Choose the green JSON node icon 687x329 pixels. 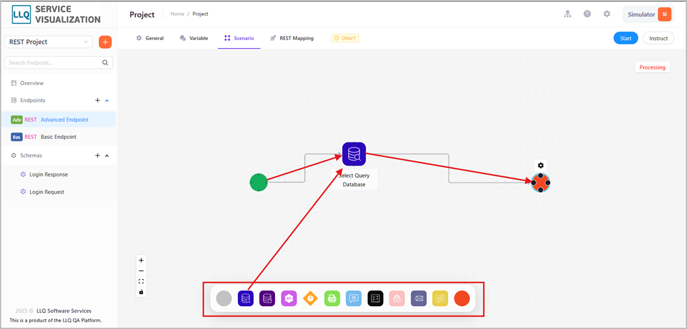coord(332,298)
